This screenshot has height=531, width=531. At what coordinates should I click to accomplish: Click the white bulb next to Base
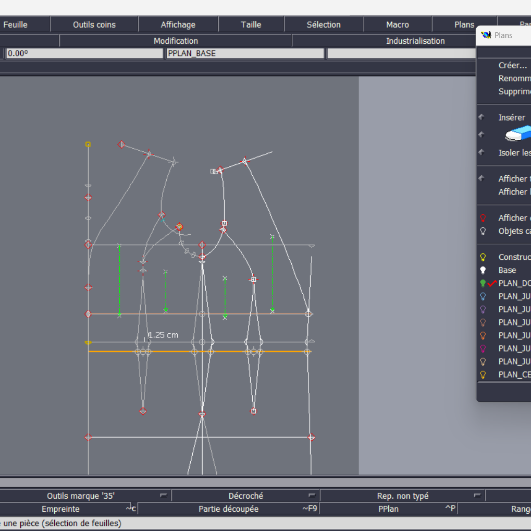[x=483, y=270]
